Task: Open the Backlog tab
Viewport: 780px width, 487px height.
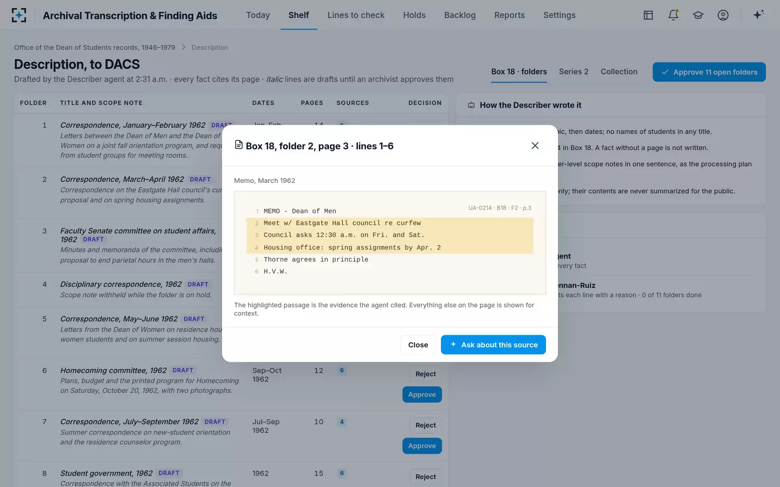Action: (460, 15)
